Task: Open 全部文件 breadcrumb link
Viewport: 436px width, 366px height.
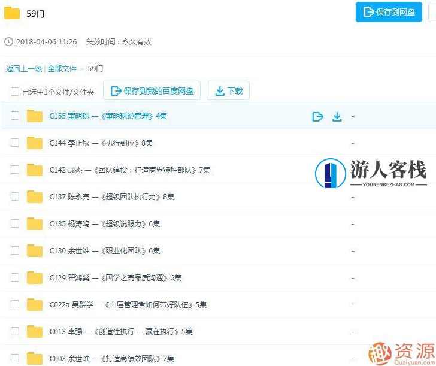Action: [62, 69]
